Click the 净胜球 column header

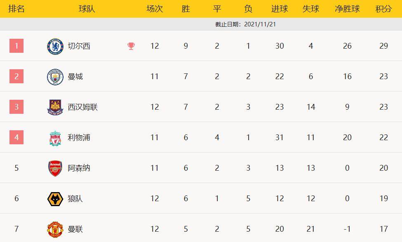click(x=347, y=9)
